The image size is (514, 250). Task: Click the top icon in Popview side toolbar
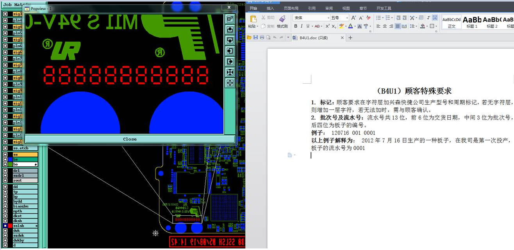[x=230, y=18]
